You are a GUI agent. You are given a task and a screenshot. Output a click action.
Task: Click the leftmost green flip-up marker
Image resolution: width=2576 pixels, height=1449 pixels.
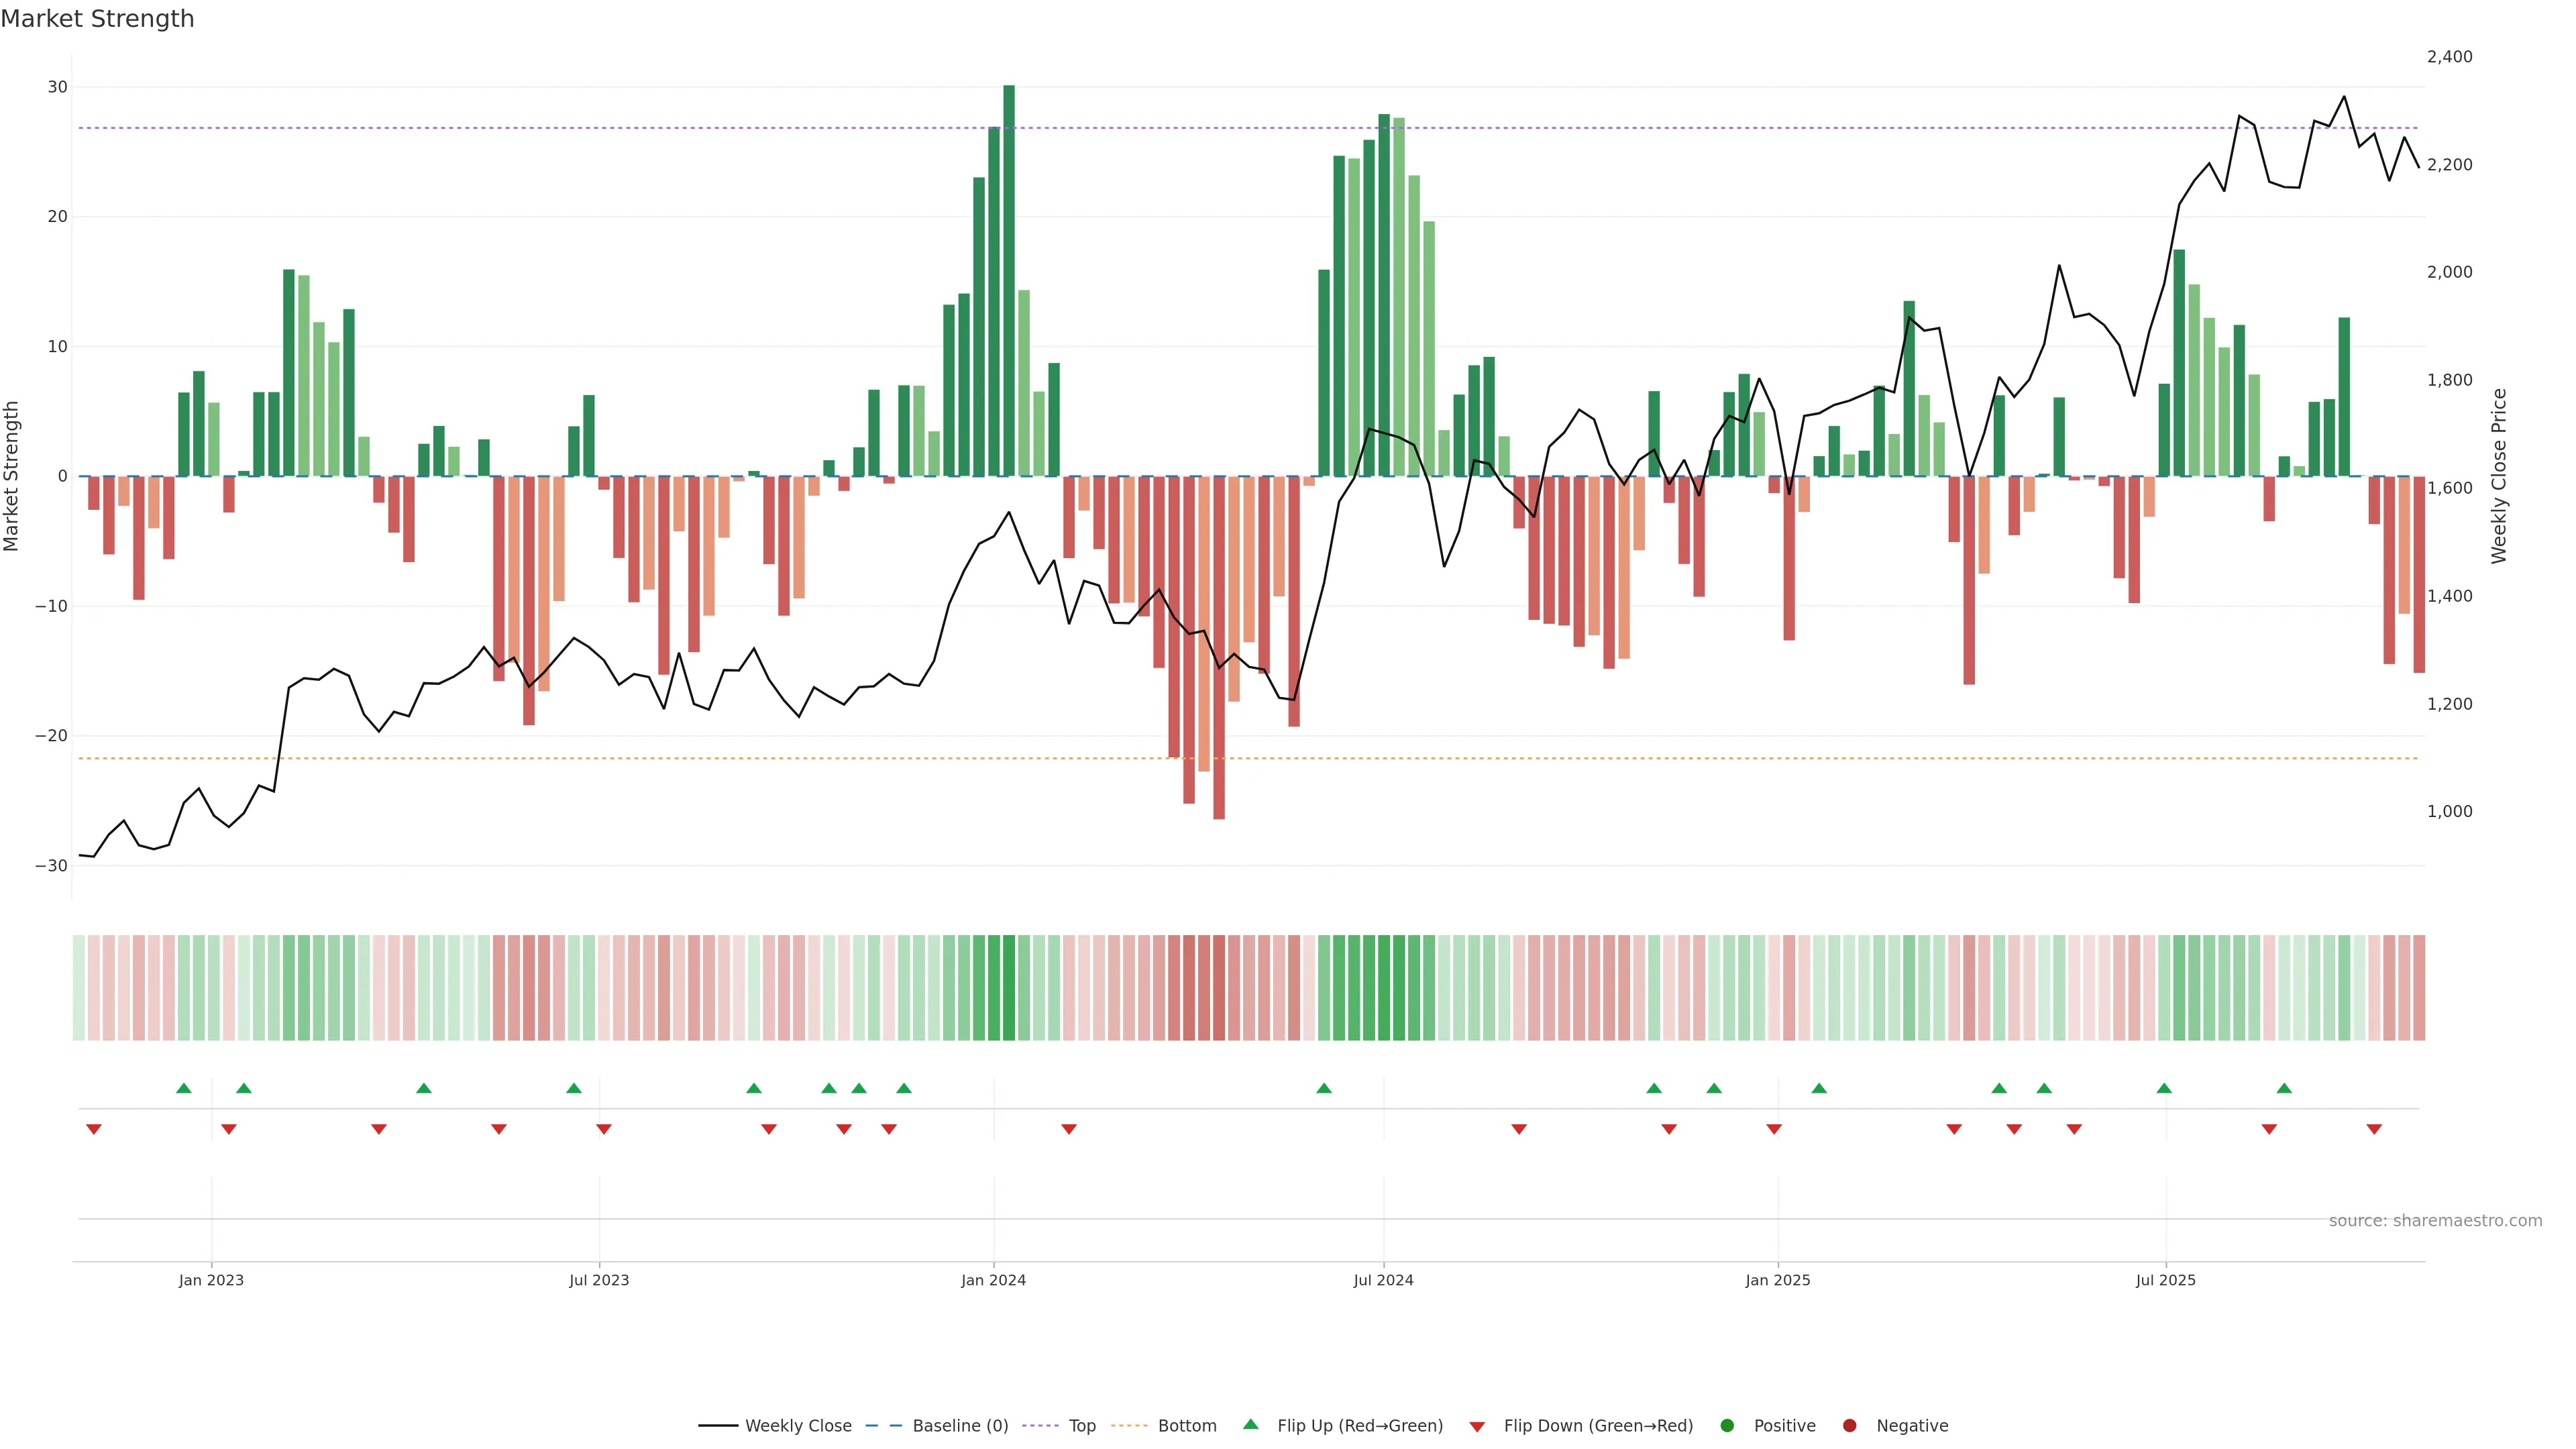click(x=184, y=1088)
